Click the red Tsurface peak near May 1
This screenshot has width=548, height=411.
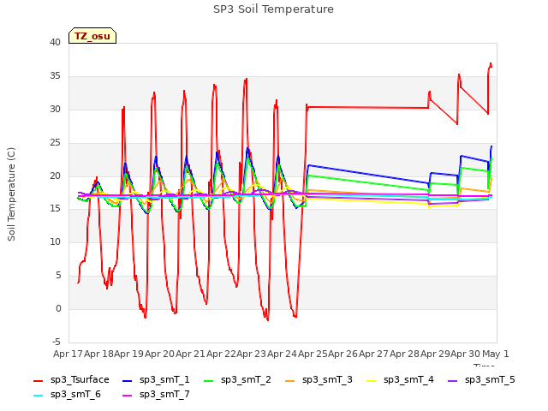(x=491, y=64)
